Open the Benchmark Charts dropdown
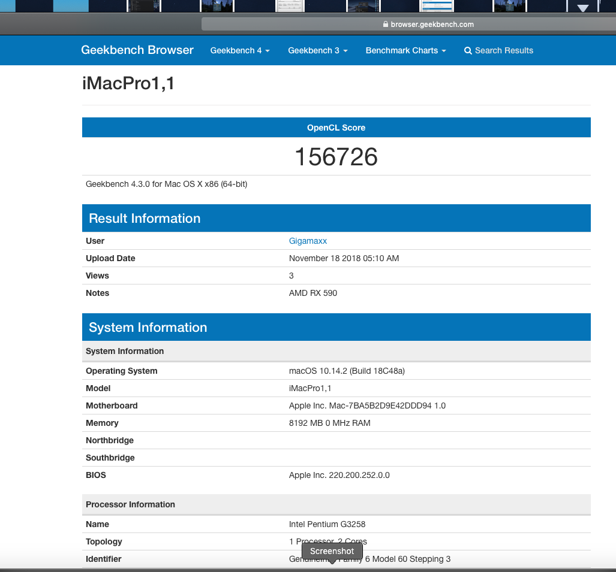Screen dimensions: 616x572 click(405, 50)
